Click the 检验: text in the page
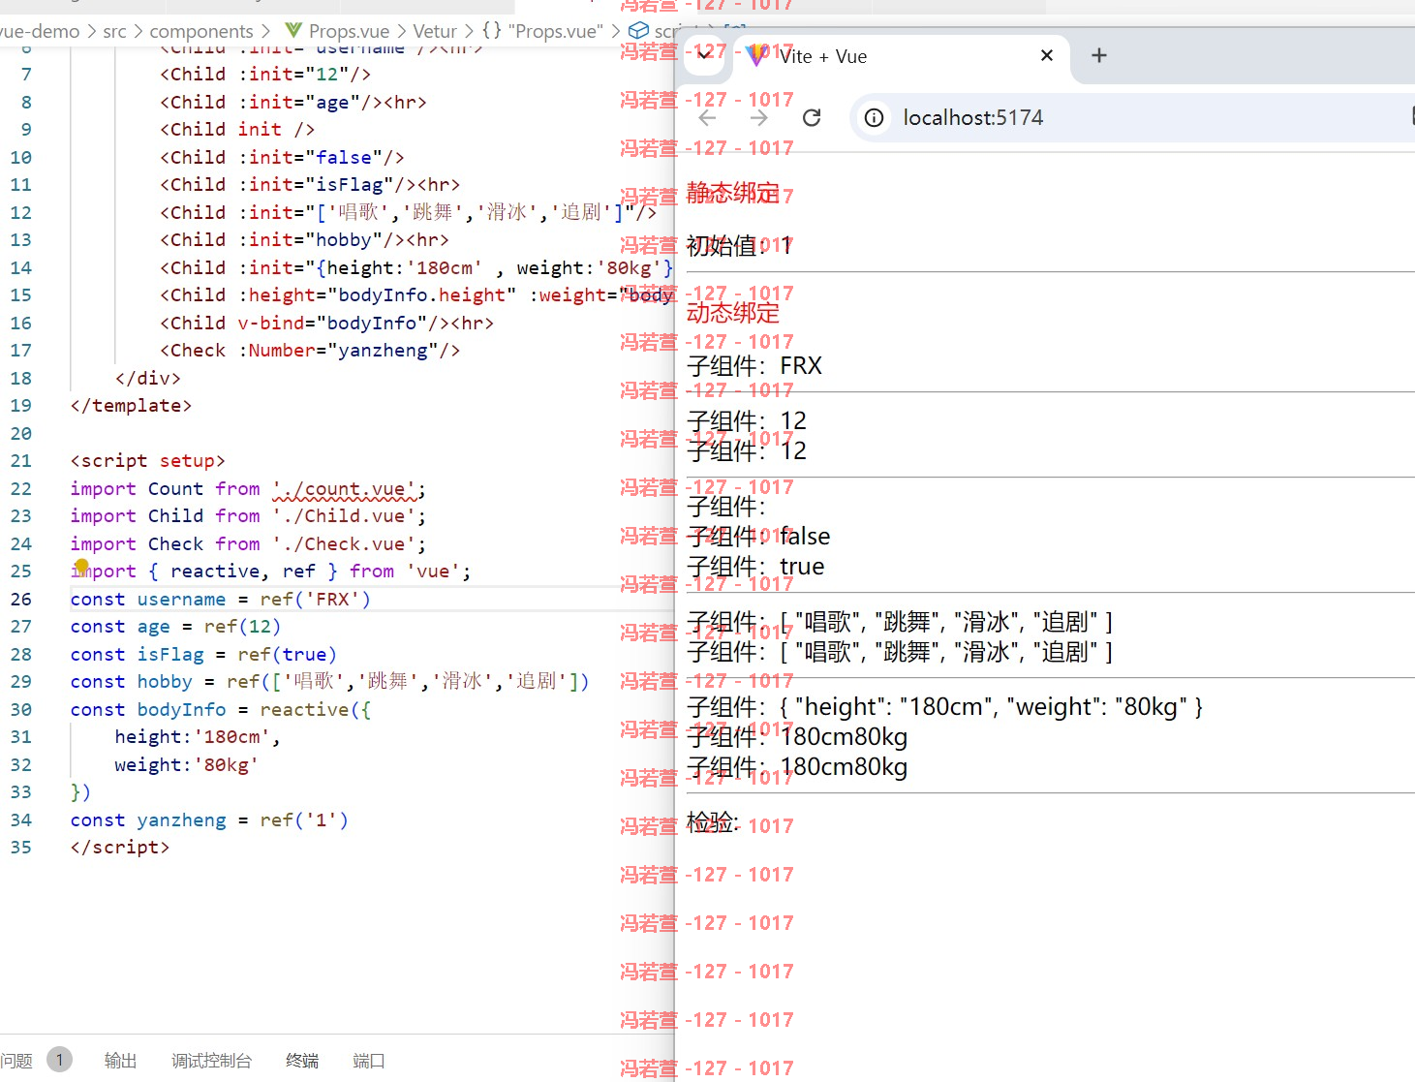Screen dimensions: 1415x1082 click(x=713, y=822)
